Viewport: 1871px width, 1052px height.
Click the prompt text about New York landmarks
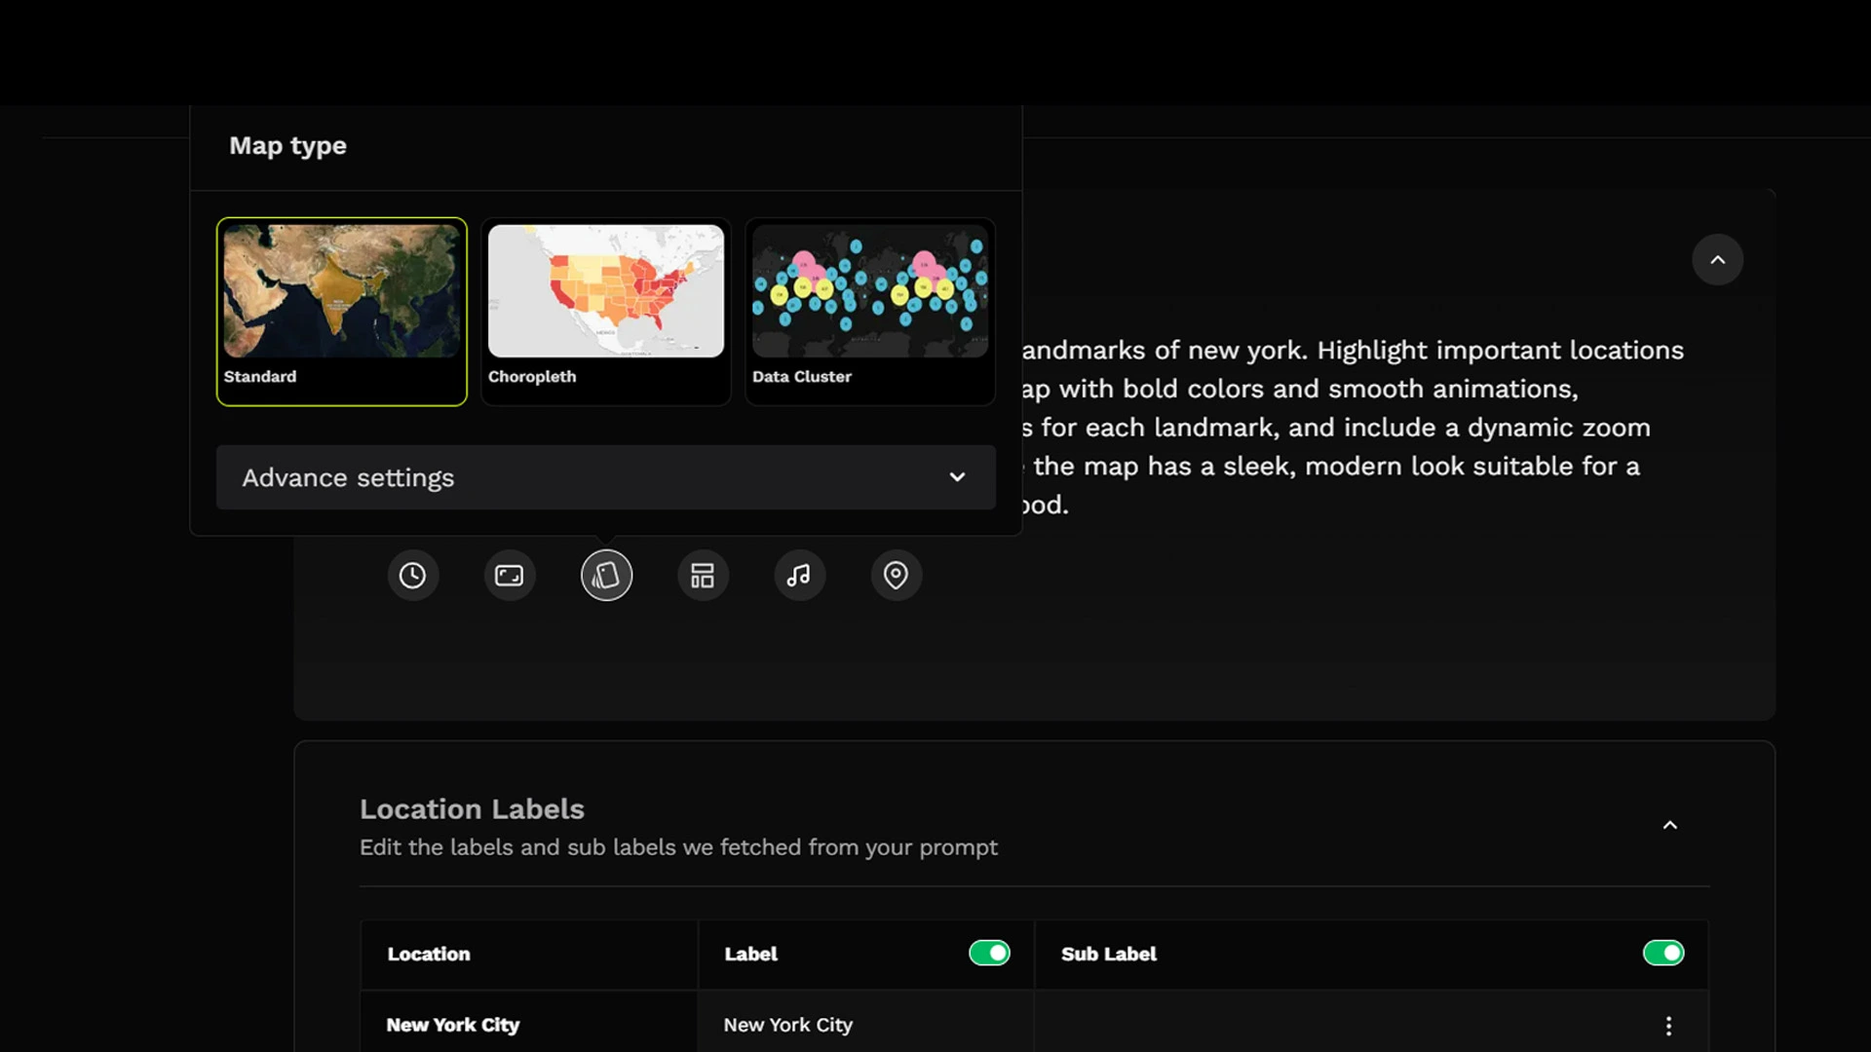(x=1353, y=427)
